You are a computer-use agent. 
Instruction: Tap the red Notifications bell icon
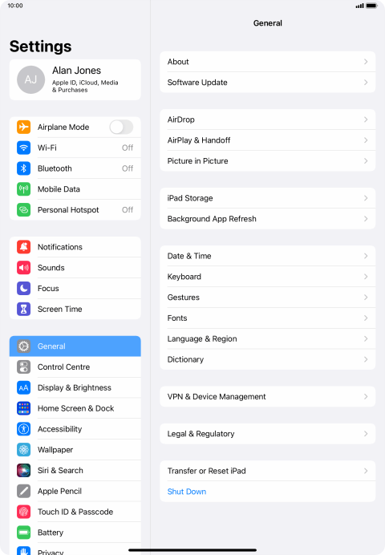coord(24,247)
